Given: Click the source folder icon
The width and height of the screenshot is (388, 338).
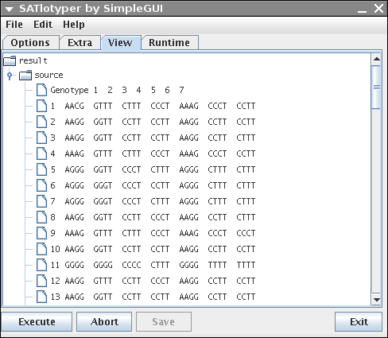Looking at the screenshot, I should [x=25, y=76].
